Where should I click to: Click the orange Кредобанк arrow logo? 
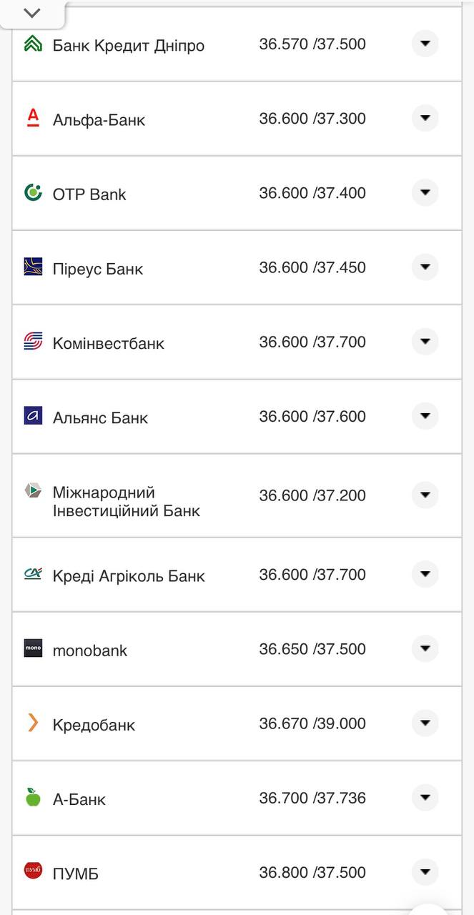coord(33,723)
